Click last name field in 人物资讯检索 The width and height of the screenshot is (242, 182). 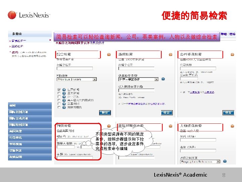(x=198, y=140)
